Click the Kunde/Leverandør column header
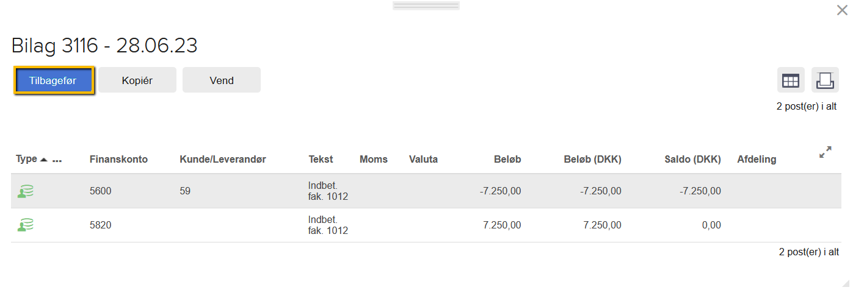Image resolution: width=853 pixels, height=290 pixels. [x=223, y=160]
